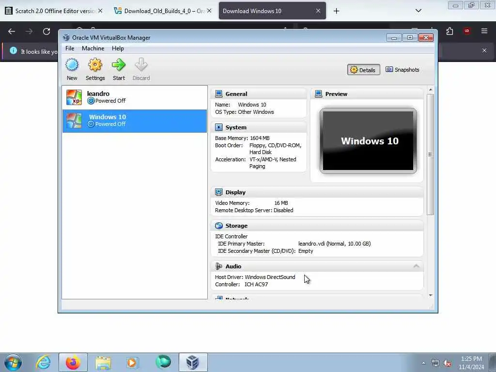Collapse the Audio section with chevron
The height and width of the screenshot is (372, 496).
tap(416, 266)
